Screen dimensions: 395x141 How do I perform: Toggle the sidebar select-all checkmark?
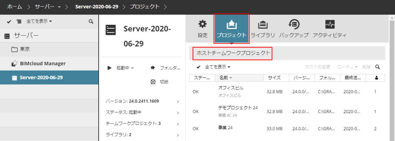click(x=9, y=22)
